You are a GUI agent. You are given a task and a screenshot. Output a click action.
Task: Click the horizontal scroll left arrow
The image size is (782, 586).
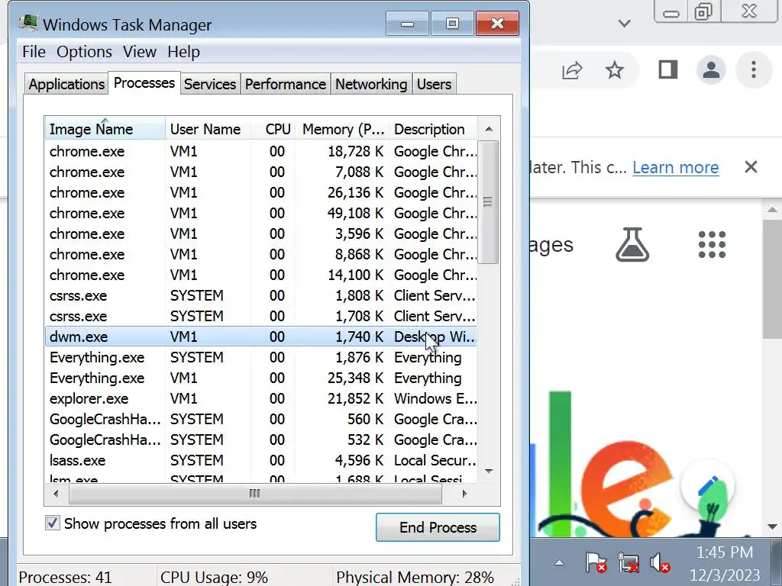point(56,494)
